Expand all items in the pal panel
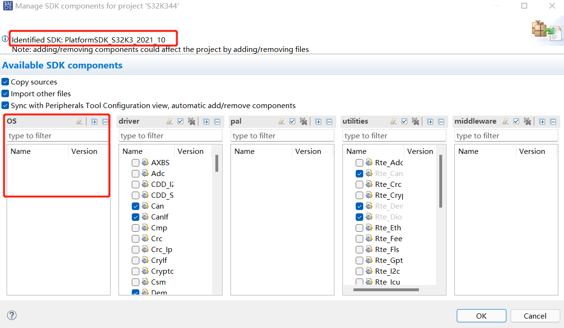This screenshot has height=328, width=564. coord(318,121)
